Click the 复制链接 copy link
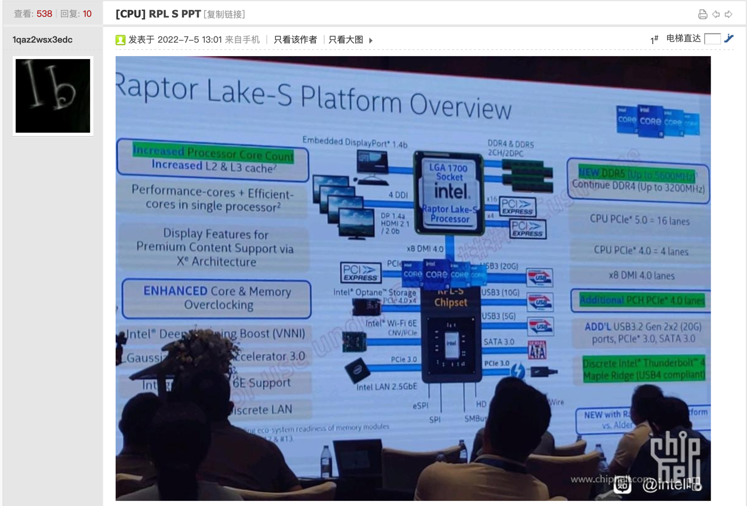 pyautogui.click(x=225, y=15)
